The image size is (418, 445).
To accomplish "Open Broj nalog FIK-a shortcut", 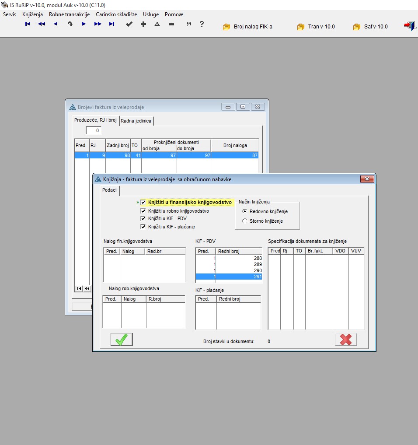I will pos(248,27).
